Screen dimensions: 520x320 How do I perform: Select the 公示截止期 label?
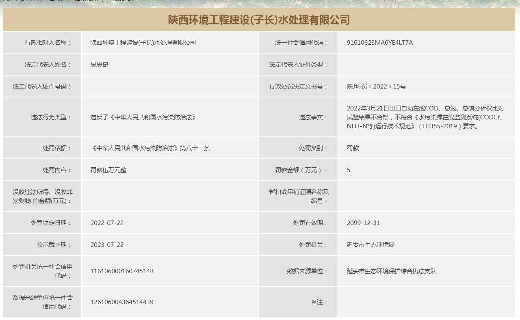54,244
